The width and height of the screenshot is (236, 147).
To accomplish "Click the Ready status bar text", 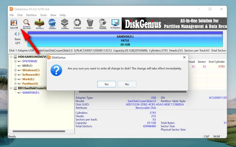I will coord(12,136).
